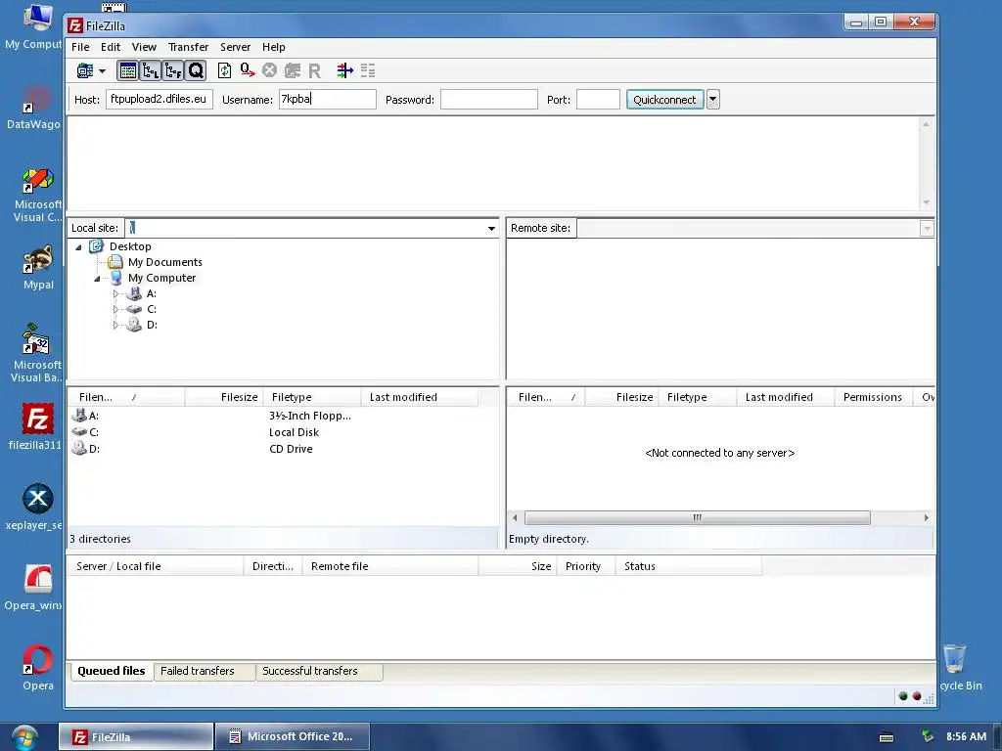Click the Server / Local file queue column
Image resolution: width=1002 pixels, height=751 pixels.
click(156, 566)
